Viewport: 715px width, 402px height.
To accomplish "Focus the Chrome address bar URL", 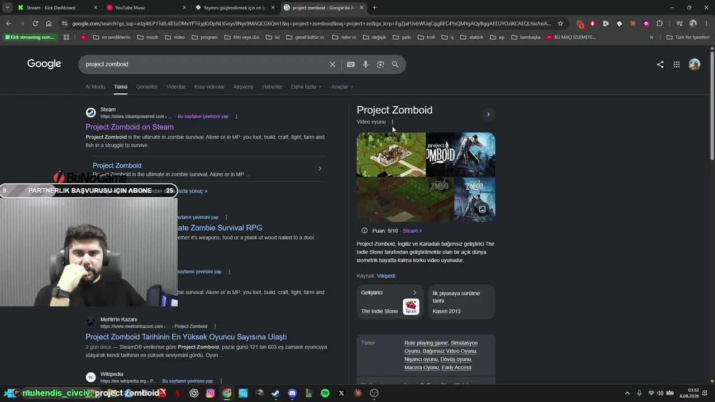I will click(x=312, y=23).
